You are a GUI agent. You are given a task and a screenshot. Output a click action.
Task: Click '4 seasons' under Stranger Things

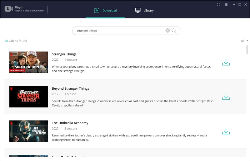pyautogui.click(x=71, y=60)
